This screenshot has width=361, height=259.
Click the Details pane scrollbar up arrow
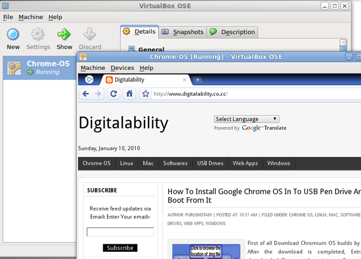tap(343, 42)
